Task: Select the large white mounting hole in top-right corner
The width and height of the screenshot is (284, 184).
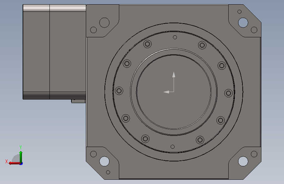Action: [243, 23]
